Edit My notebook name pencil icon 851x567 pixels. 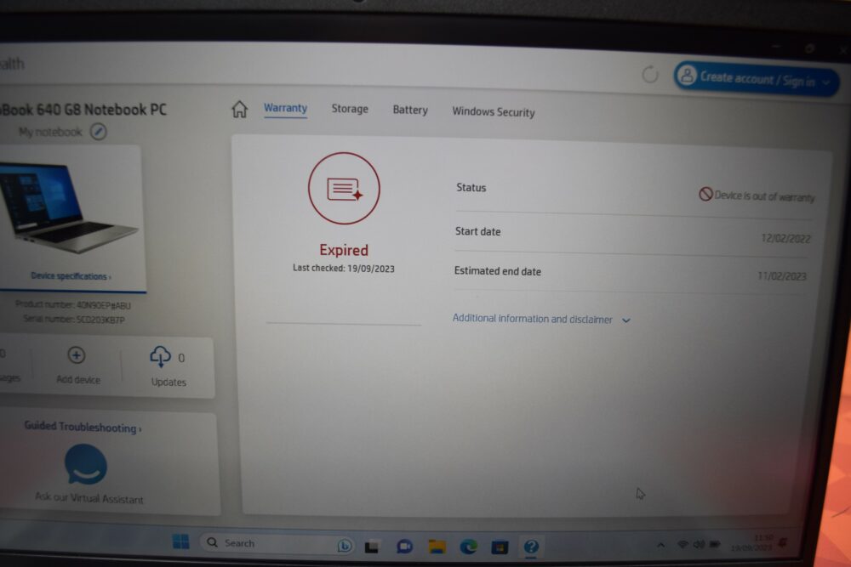tap(98, 132)
